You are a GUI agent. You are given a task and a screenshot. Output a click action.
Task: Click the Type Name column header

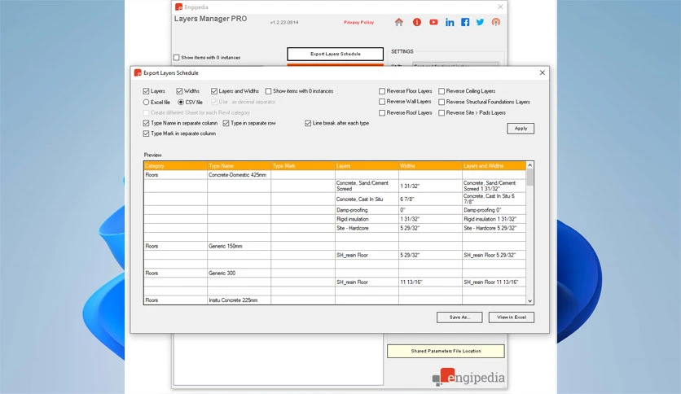[239, 166]
